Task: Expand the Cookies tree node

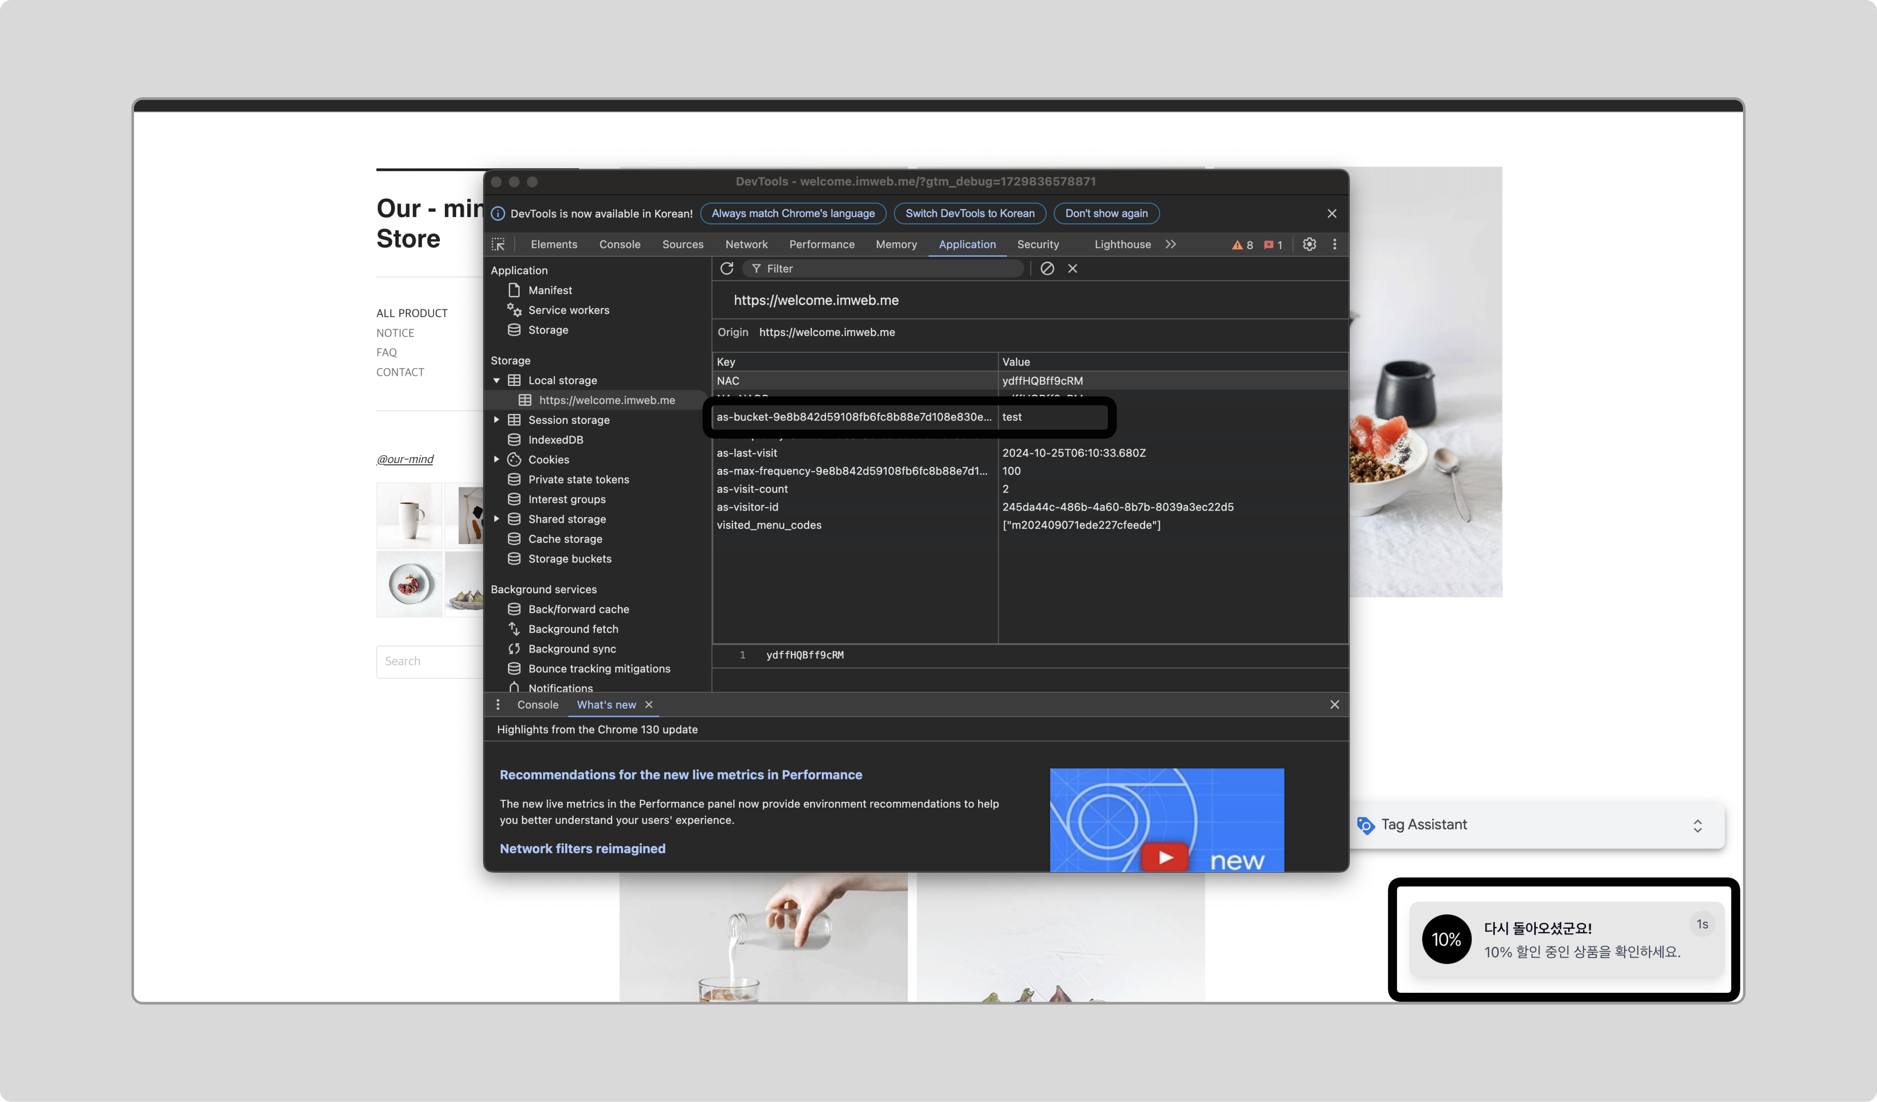Action: coord(497,460)
